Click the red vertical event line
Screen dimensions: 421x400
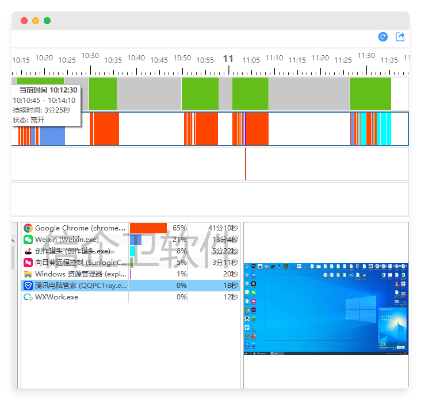(x=246, y=164)
